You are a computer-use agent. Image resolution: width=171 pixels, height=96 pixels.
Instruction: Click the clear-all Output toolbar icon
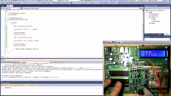[60, 62]
